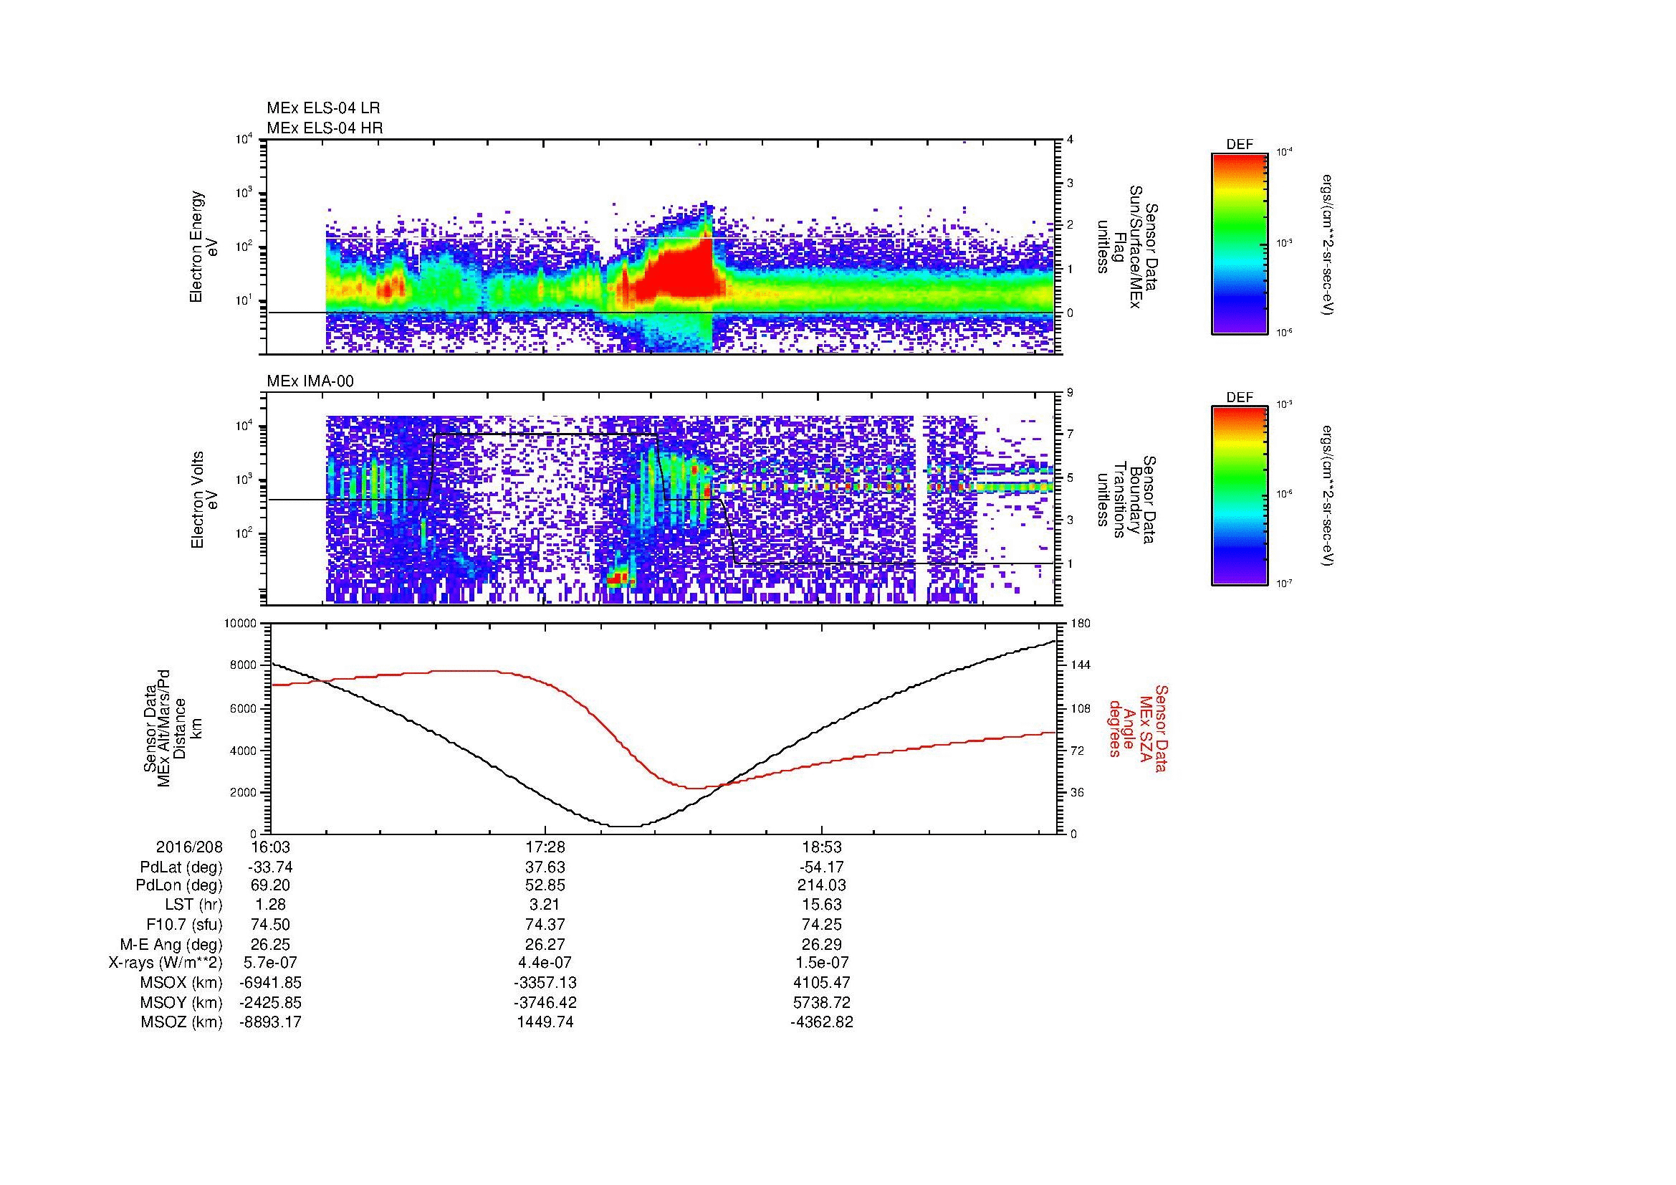Click the MSOY value -3746.42

pos(546,1002)
